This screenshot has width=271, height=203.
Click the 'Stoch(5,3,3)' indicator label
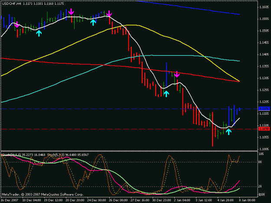56,155
